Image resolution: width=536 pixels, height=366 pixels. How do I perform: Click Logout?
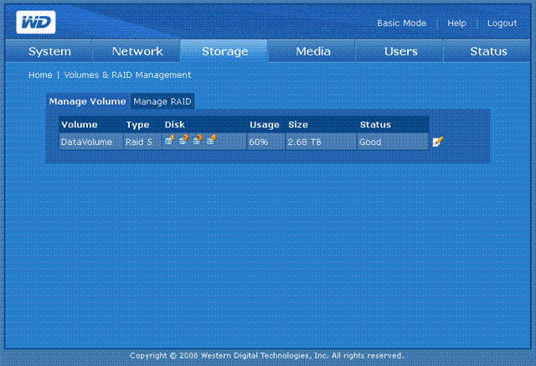502,23
